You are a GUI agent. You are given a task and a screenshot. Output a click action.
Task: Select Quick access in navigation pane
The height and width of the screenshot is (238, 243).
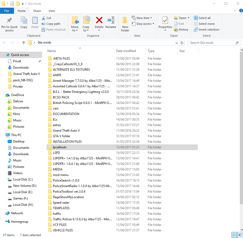tap(21, 55)
